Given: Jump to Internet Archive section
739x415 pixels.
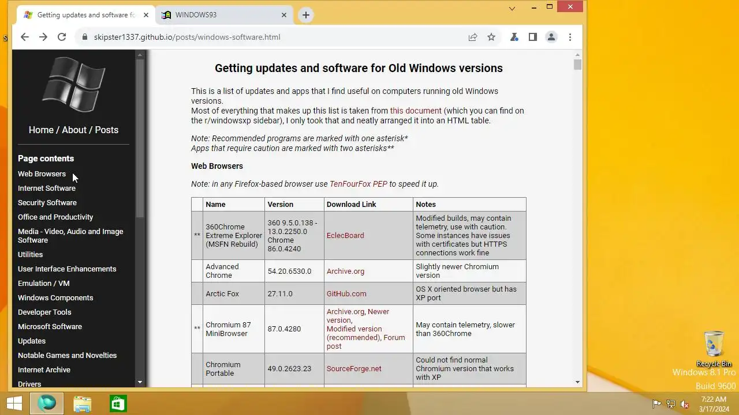Looking at the screenshot, I should 44,369.
